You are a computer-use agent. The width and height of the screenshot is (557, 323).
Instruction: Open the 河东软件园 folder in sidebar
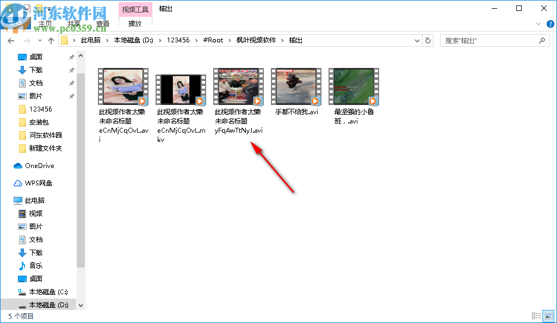click(x=46, y=135)
